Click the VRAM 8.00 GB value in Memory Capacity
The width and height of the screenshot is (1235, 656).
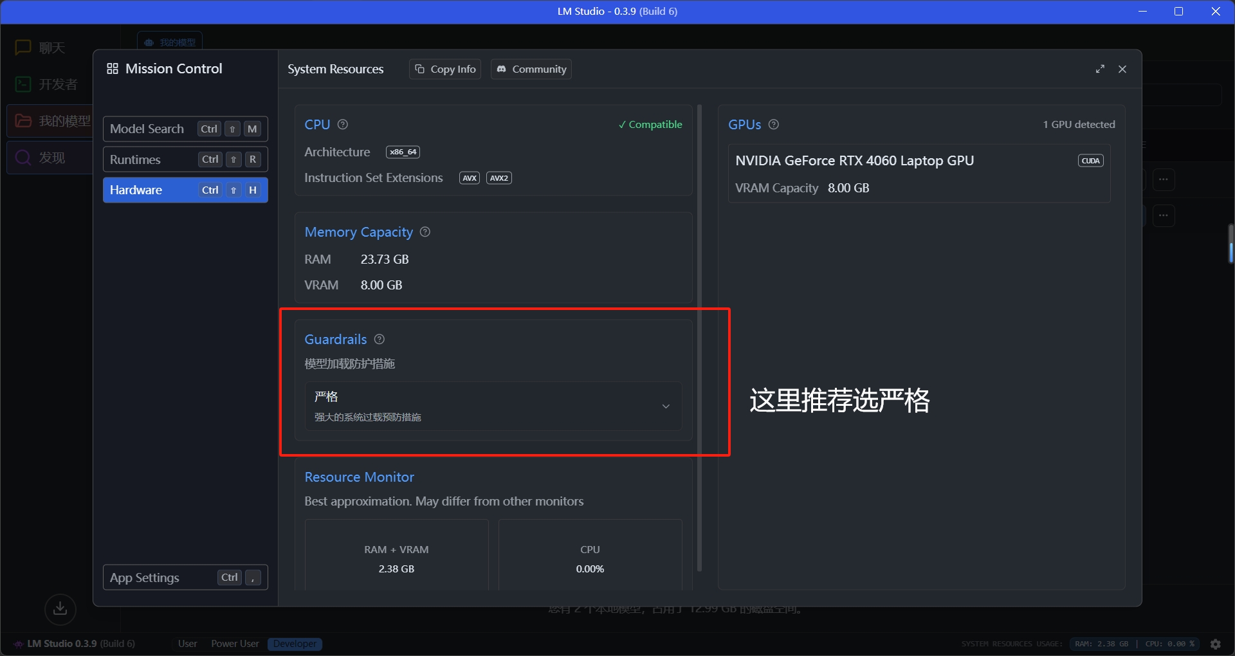coord(381,285)
